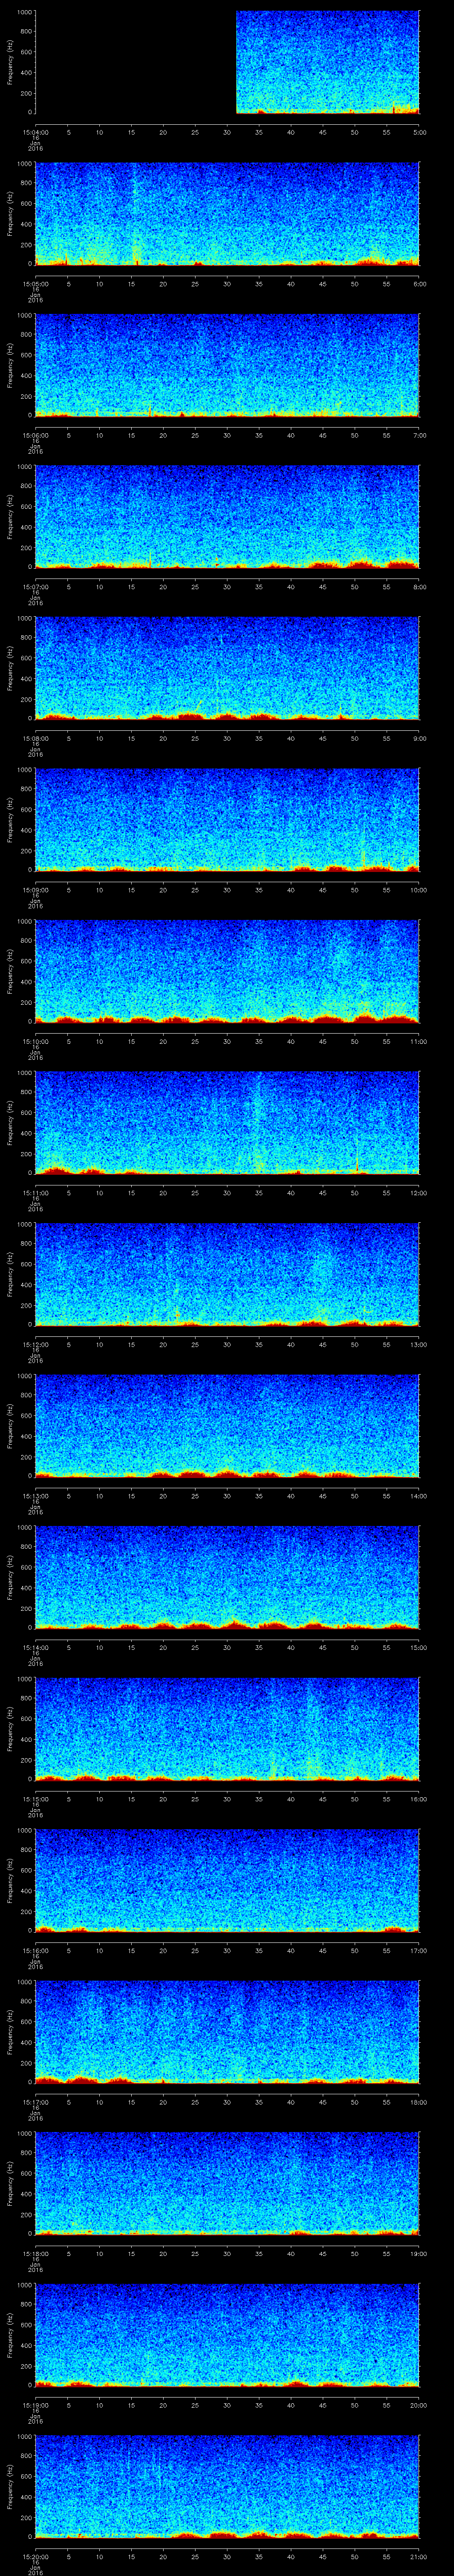Click the spectrogram panel starting at 15:09:00
The width and height of the screenshot is (454, 2576).
click(x=227, y=820)
